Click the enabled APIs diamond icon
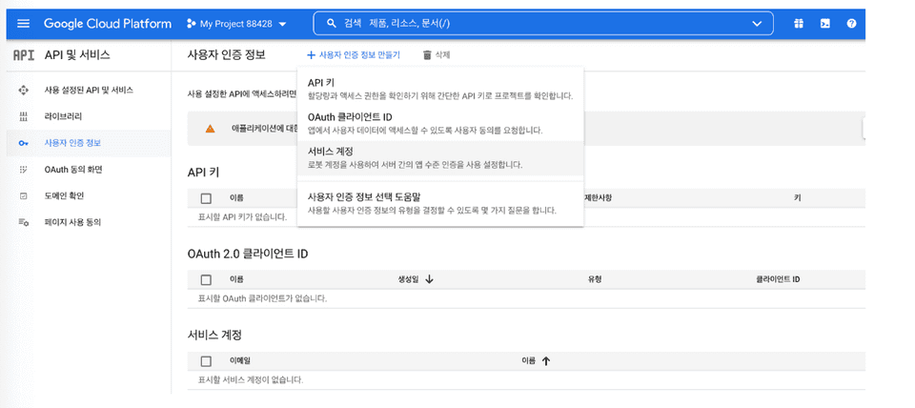Image resolution: width=915 pixels, height=408 pixels. point(23,91)
